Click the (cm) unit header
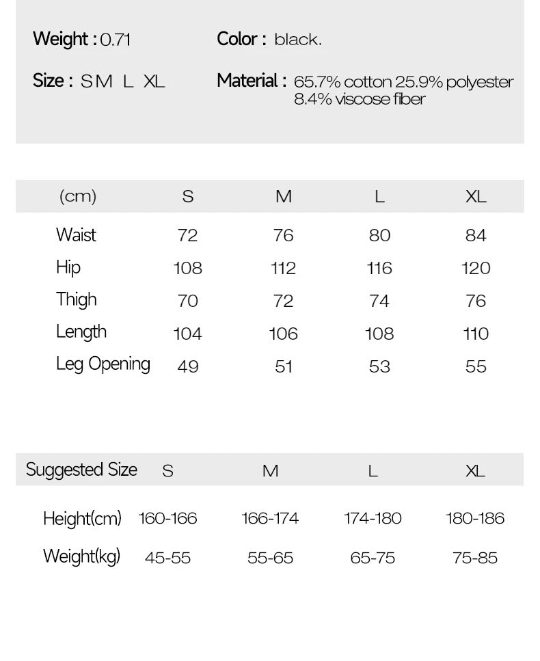 [x=78, y=197]
